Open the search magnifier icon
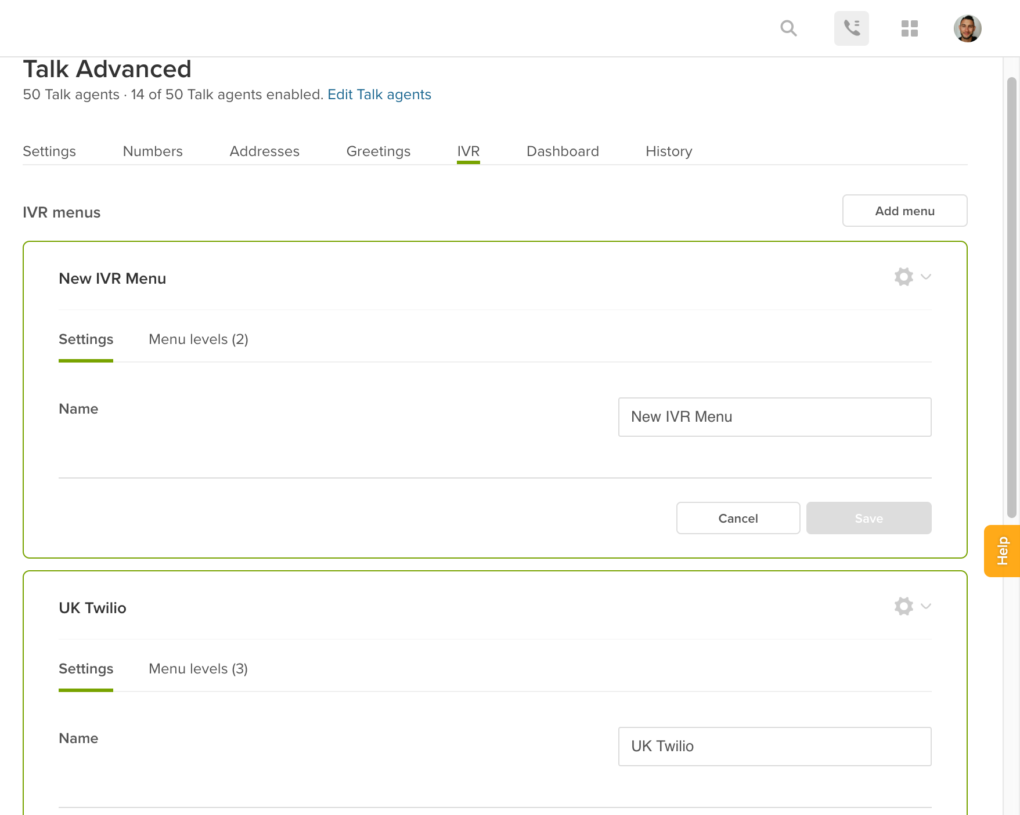This screenshot has width=1020, height=815. pos(788,28)
